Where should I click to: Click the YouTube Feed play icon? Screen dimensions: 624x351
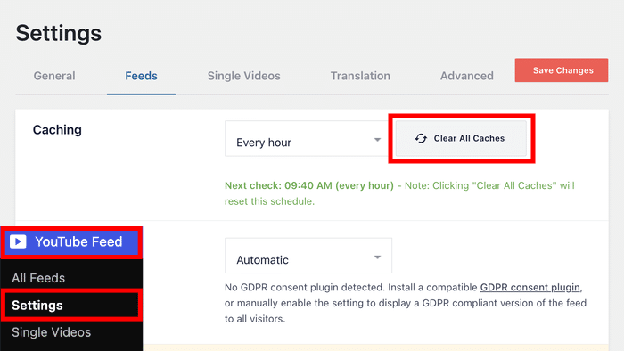pos(18,241)
